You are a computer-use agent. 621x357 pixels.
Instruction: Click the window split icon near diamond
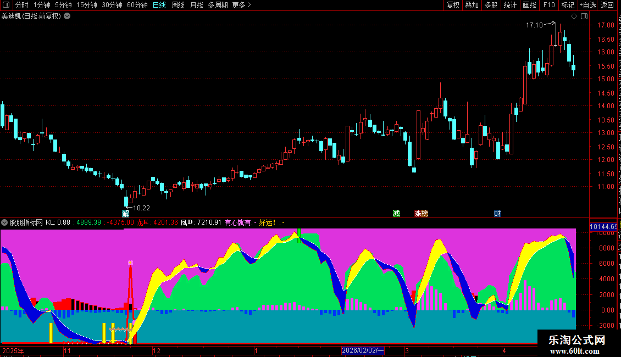[x=584, y=16]
